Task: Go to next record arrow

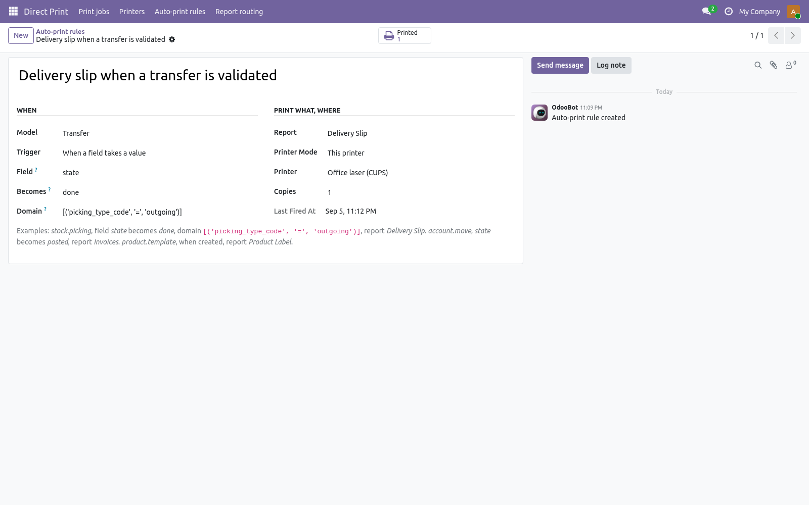Action: point(792,35)
